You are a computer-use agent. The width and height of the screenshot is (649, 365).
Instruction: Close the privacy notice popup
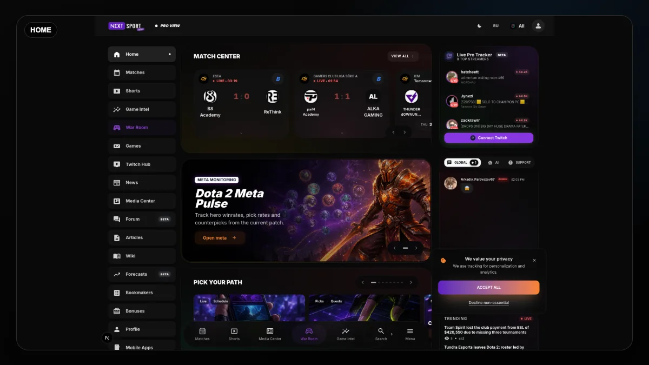(x=534, y=260)
